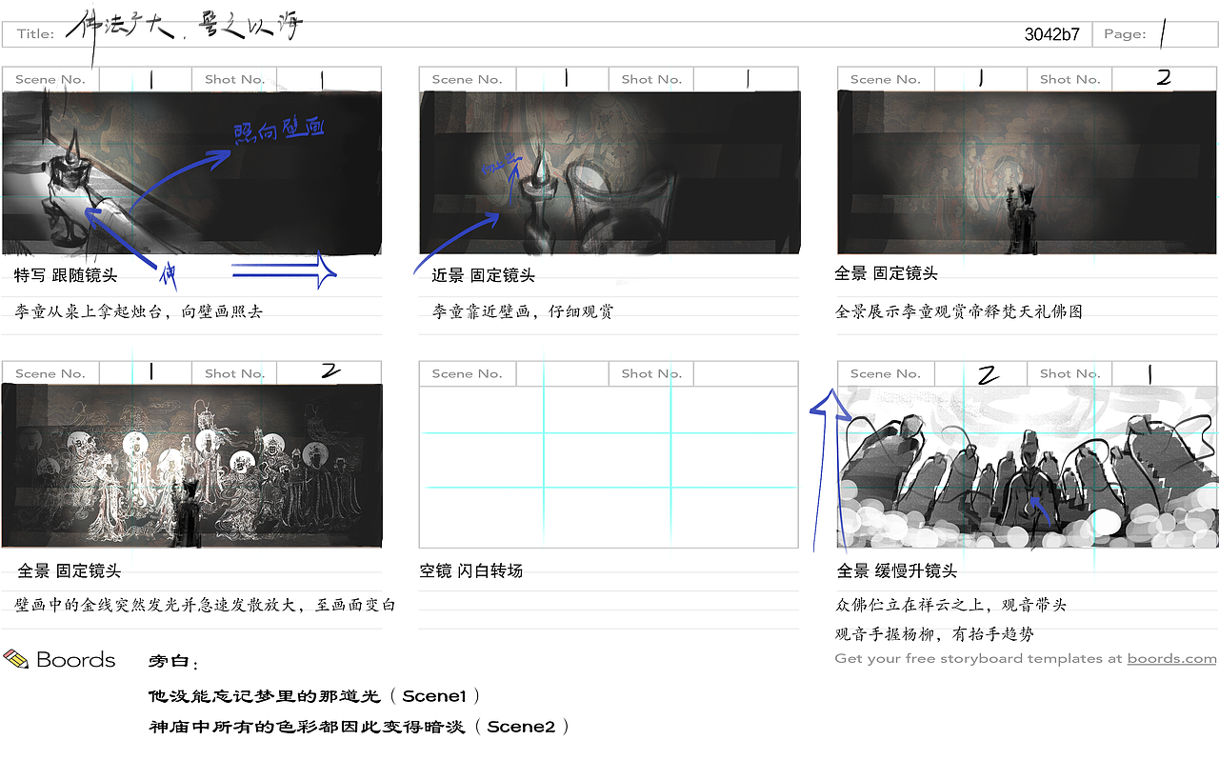
Task: Open the Buddhas-on-clouds panel image
Action: click(1027, 467)
